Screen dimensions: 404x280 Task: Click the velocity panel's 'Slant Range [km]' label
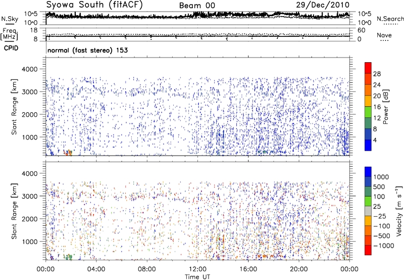tap(14, 211)
